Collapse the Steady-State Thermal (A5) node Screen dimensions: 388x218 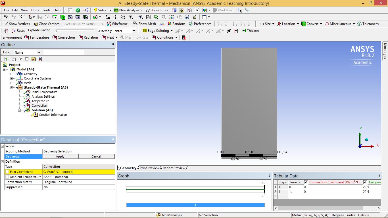pyautogui.click(x=12, y=87)
